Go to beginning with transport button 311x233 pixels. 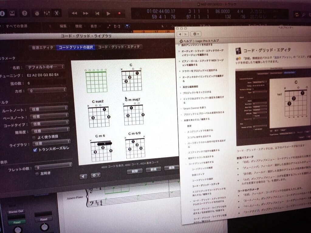(x=97, y=13)
